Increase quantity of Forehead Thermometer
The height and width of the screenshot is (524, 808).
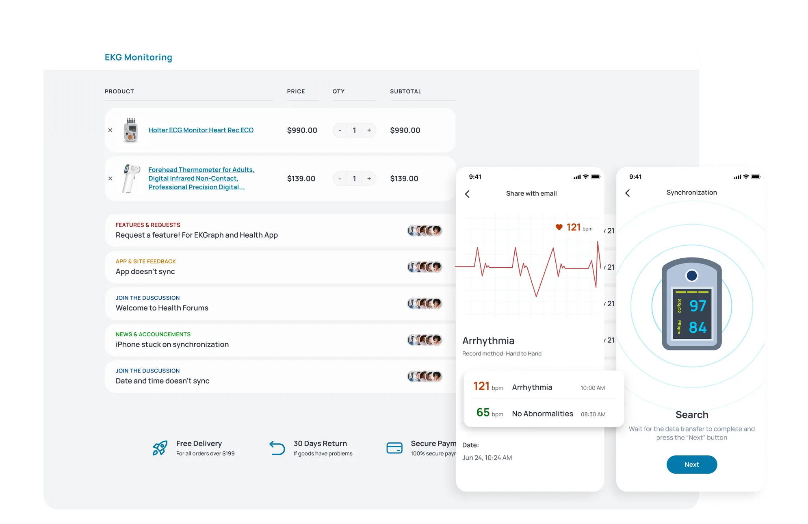[x=369, y=179]
